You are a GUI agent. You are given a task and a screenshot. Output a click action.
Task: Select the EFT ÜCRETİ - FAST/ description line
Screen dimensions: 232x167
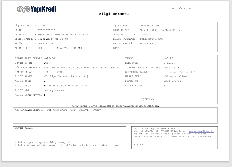58,110
